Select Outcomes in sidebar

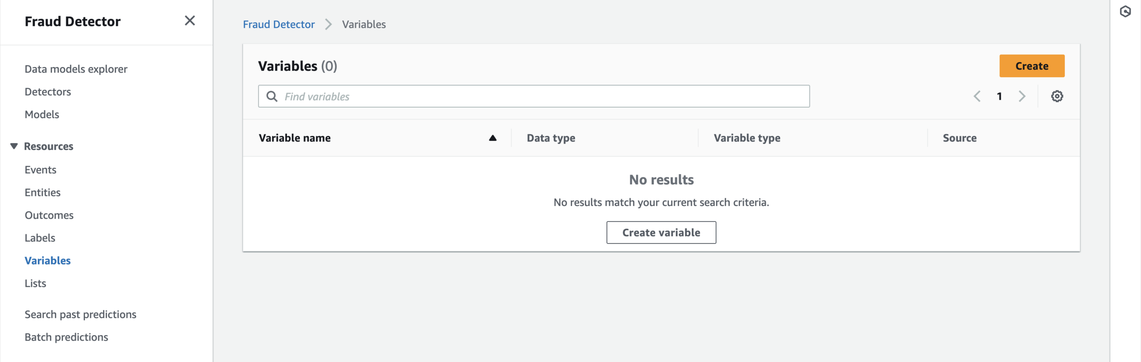tap(49, 215)
